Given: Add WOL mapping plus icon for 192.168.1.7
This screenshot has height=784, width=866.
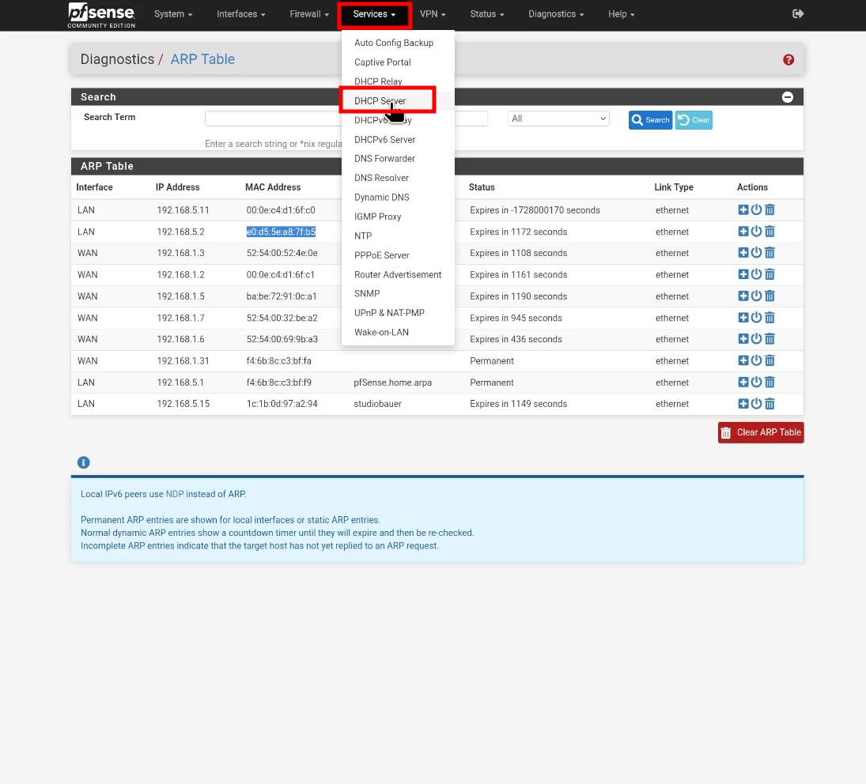Looking at the screenshot, I should coord(743,317).
